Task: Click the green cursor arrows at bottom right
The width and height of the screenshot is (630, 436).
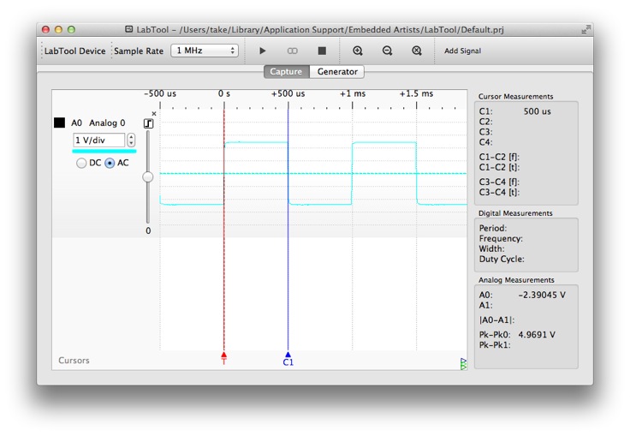Action: tap(463, 364)
